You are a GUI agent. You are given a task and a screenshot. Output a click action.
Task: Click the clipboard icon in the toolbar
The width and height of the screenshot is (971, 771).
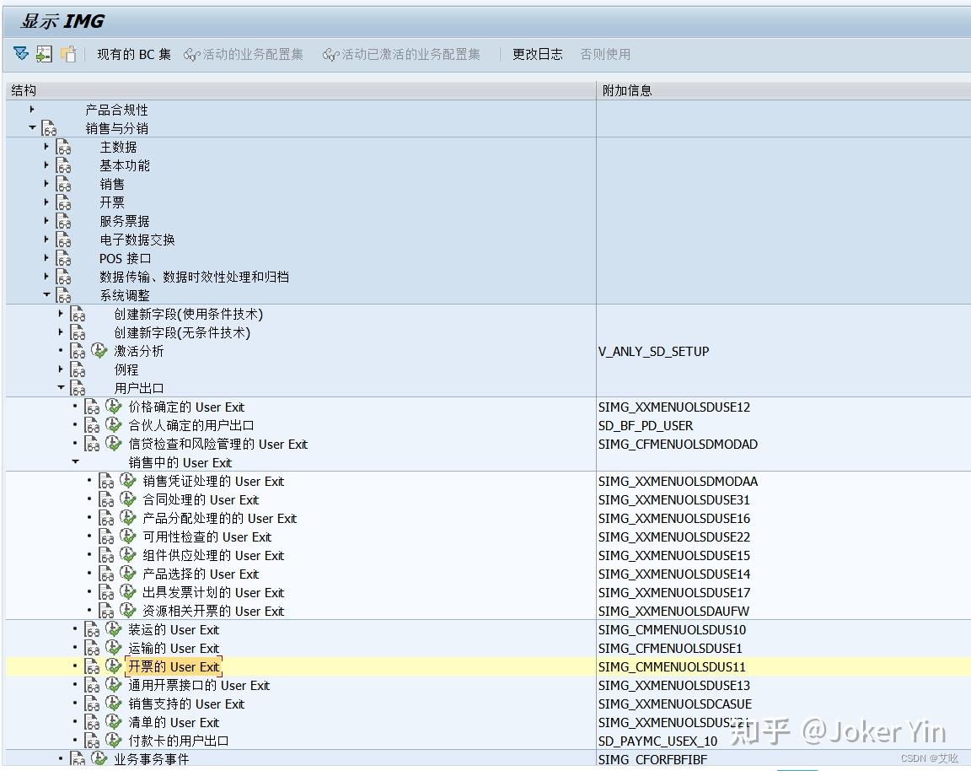70,53
